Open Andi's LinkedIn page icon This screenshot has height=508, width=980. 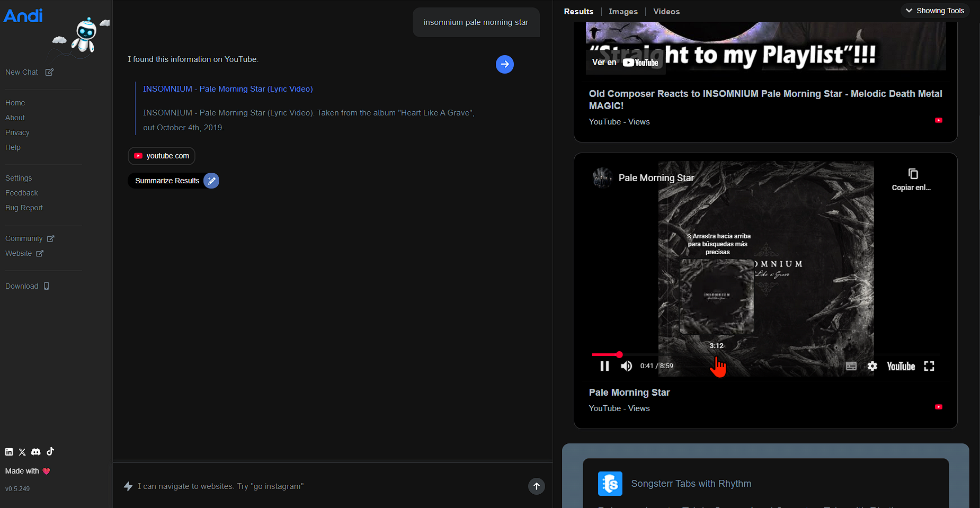point(9,452)
